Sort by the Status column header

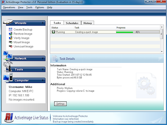(62, 28)
